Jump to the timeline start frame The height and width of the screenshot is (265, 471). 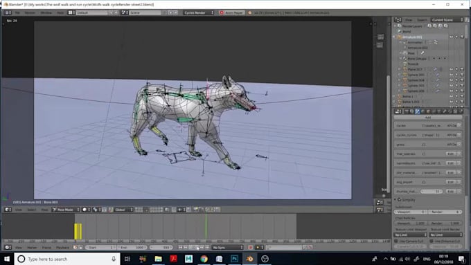[x=180, y=247]
